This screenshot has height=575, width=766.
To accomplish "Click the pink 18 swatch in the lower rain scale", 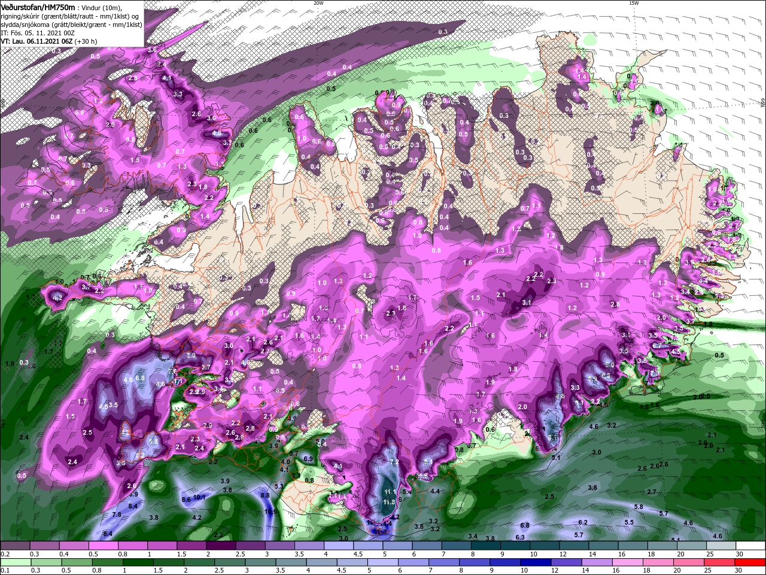I will click(657, 562).
